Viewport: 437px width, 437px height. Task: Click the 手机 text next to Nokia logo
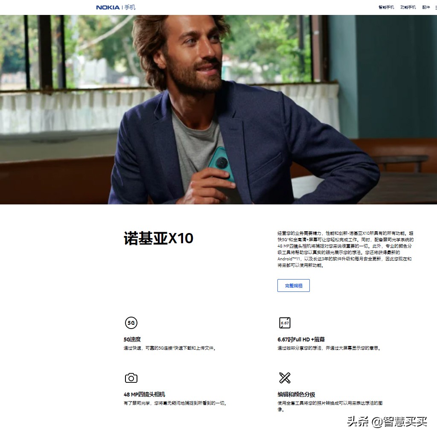click(x=130, y=7)
